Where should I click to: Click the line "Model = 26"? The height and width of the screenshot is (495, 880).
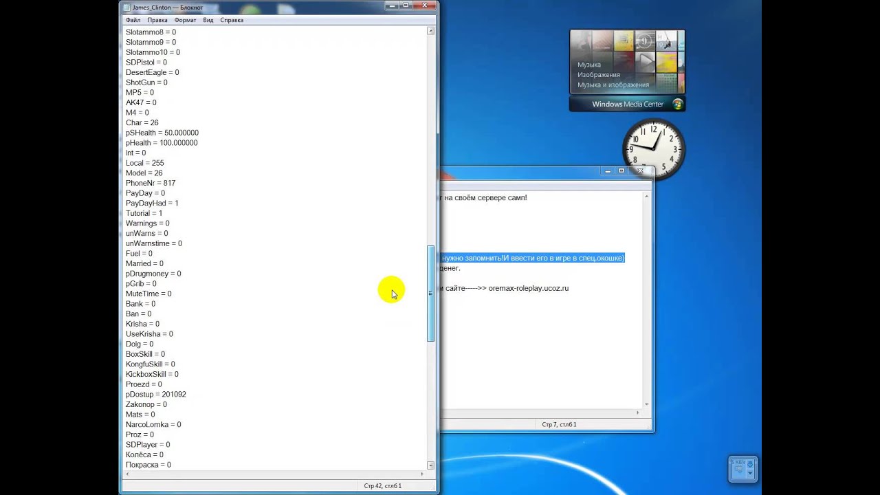(144, 173)
